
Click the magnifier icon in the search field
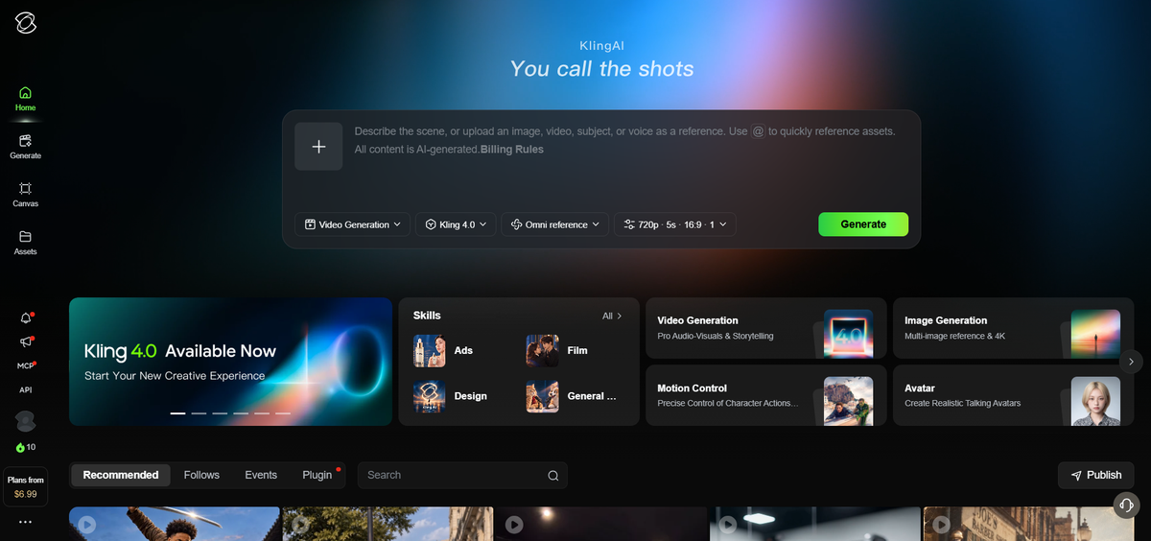pyautogui.click(x=553, y=475)
